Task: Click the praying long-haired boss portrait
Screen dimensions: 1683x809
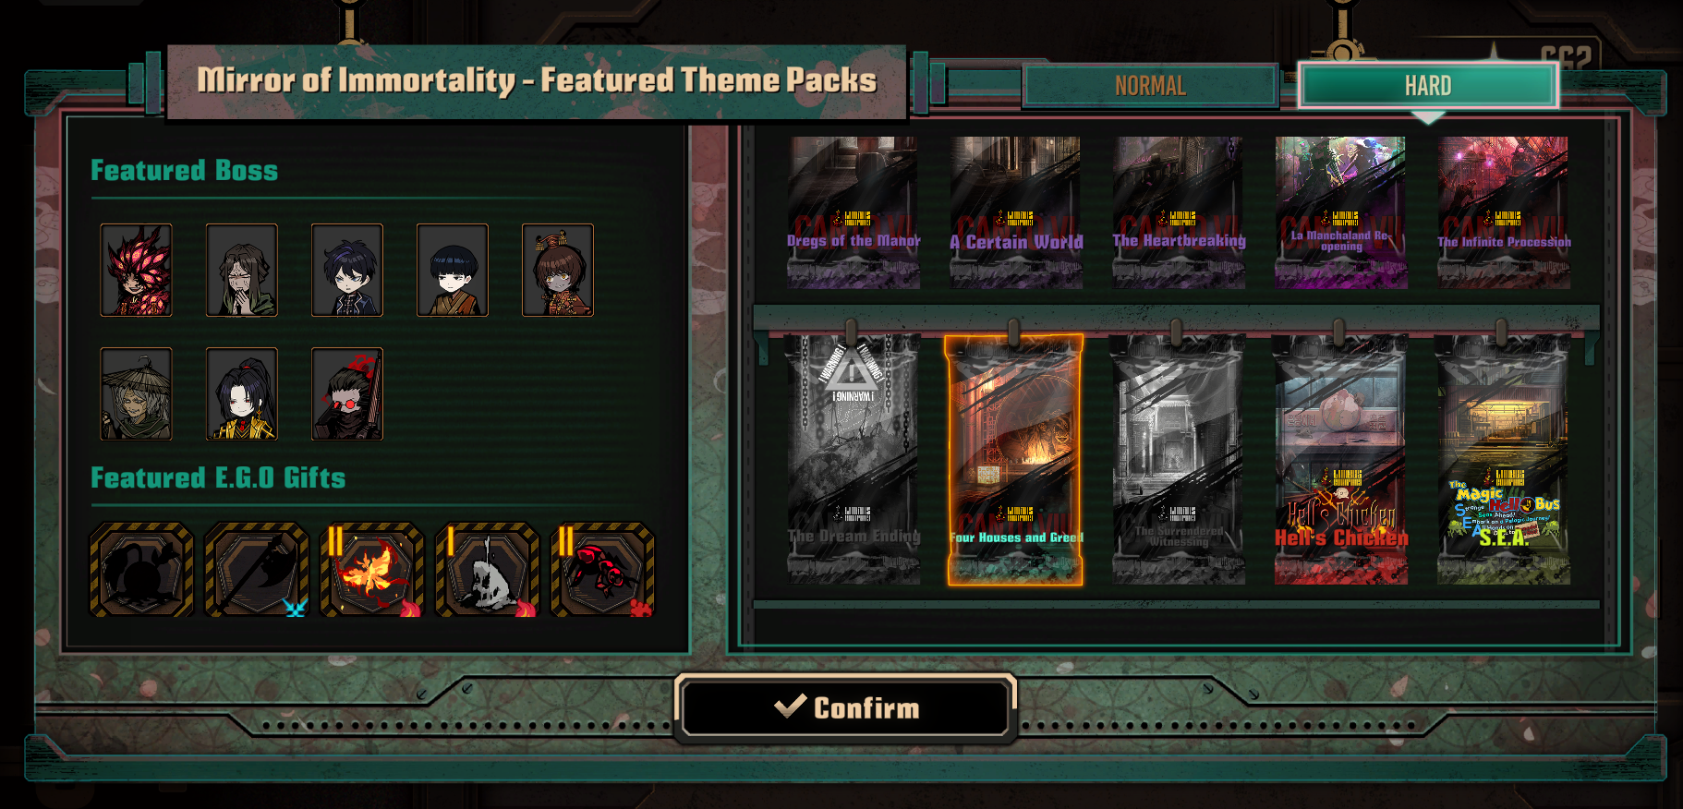Action: pos(241,270)
